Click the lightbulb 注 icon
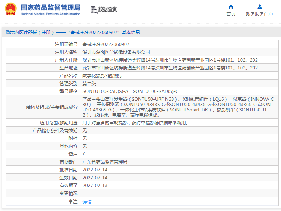 (x=71, y=202)
